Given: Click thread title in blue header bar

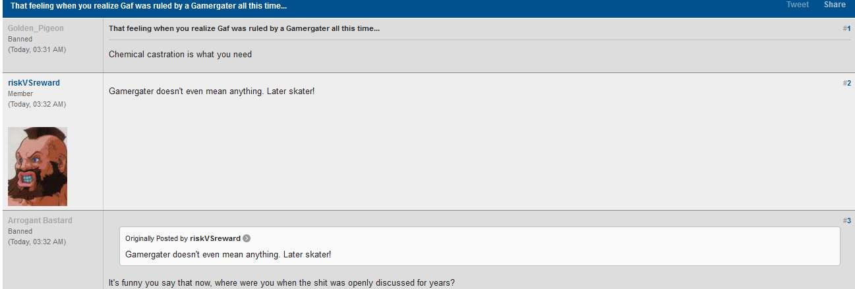Looking at the screenshot, I should (x=148, y=5).
